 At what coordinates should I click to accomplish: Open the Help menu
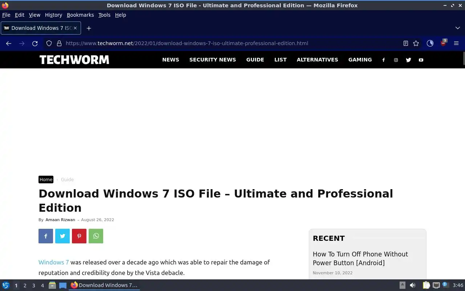121,15
